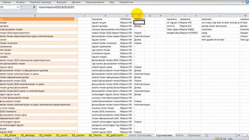This screenshot has width=249, height=140.
Task: Click the macro recording icon in status bar
Action: click(x=17, y=139)
